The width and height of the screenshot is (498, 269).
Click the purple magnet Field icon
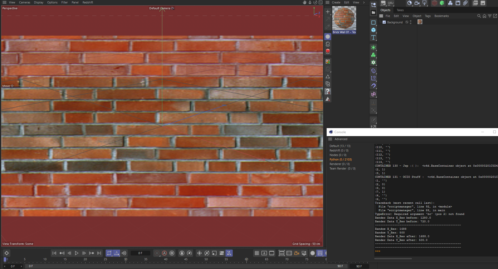pos(373,86)
